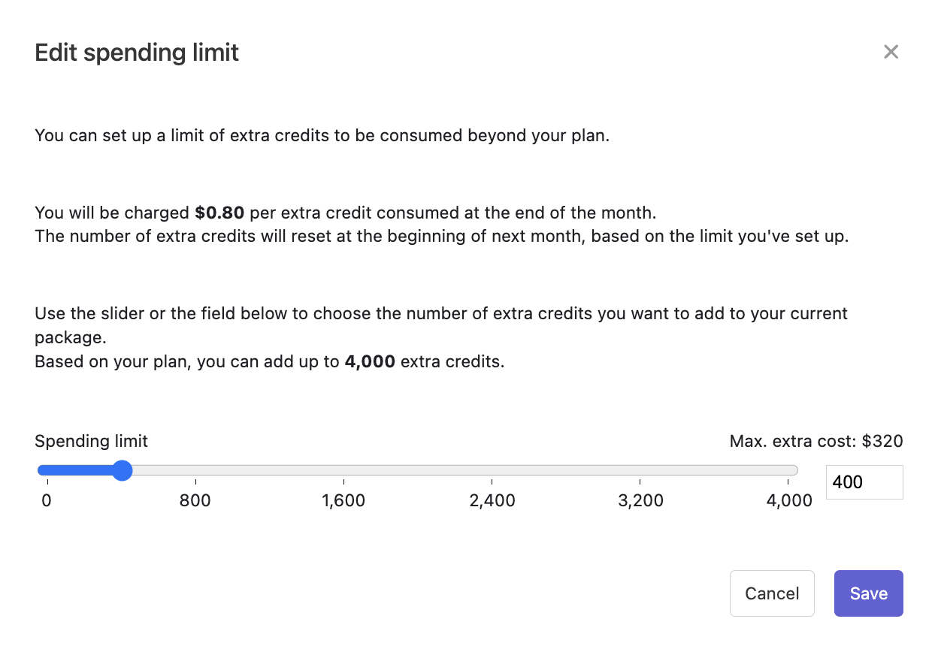This screenshot has height=652, width=941.
Task: Cancel editing the spending limit
Action: tap(772, 593)
